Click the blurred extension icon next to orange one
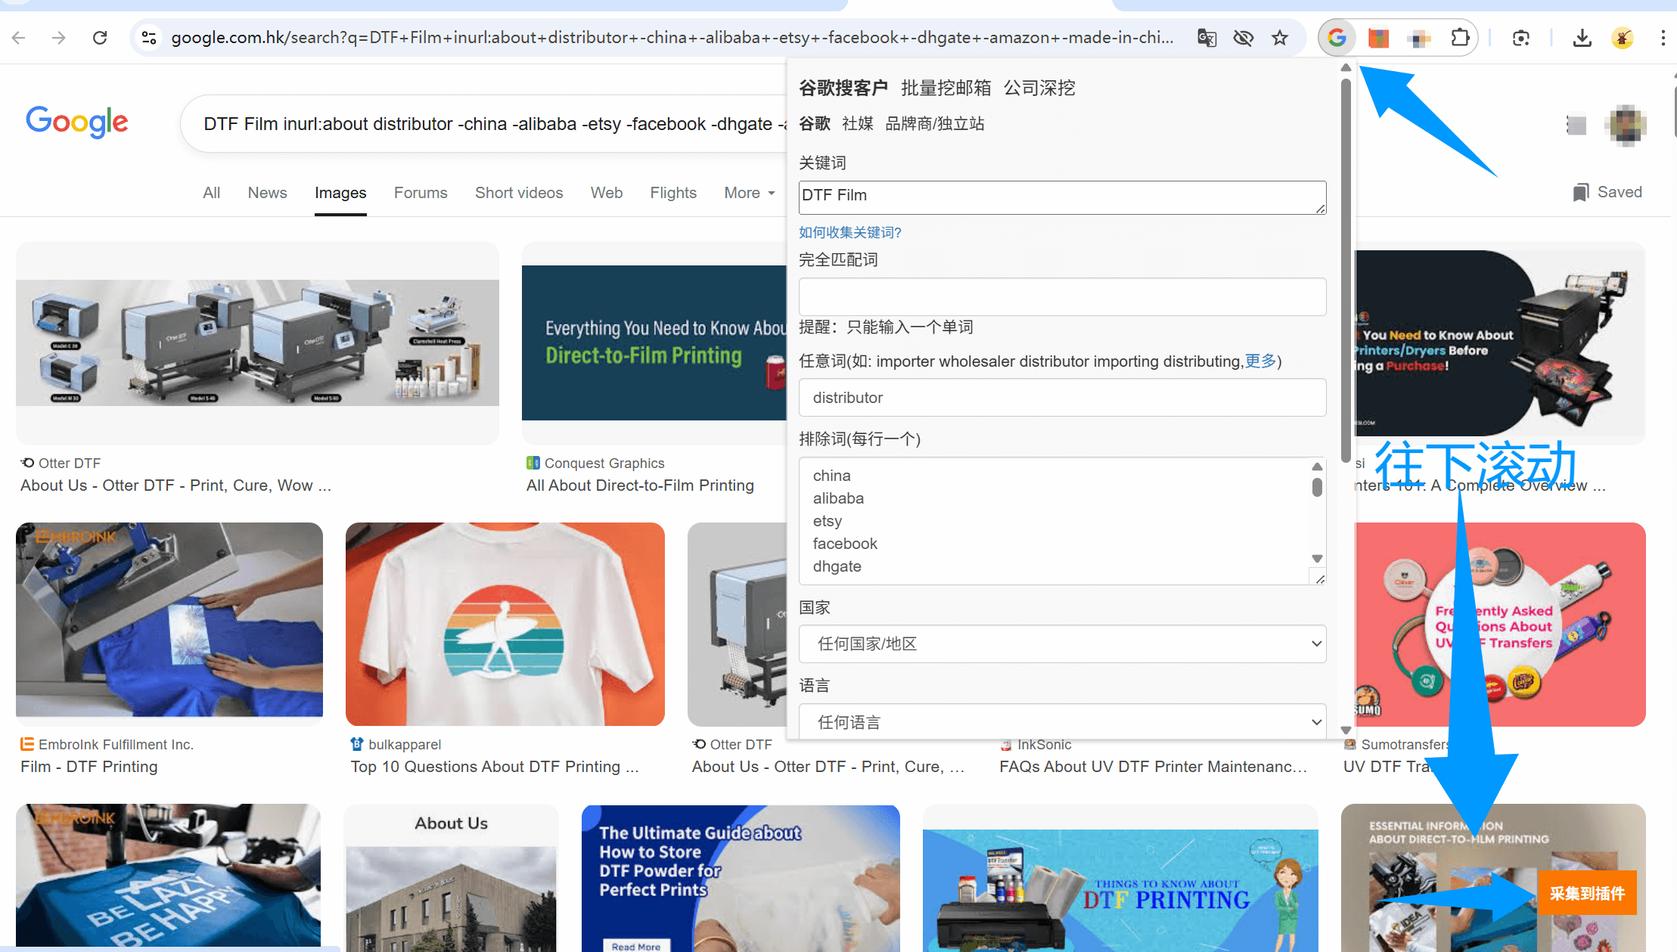1677x952 pixels. pyautogui.click(x=1419, y=38)
